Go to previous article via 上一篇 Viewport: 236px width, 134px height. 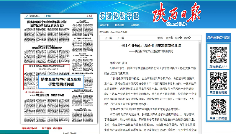108,38
